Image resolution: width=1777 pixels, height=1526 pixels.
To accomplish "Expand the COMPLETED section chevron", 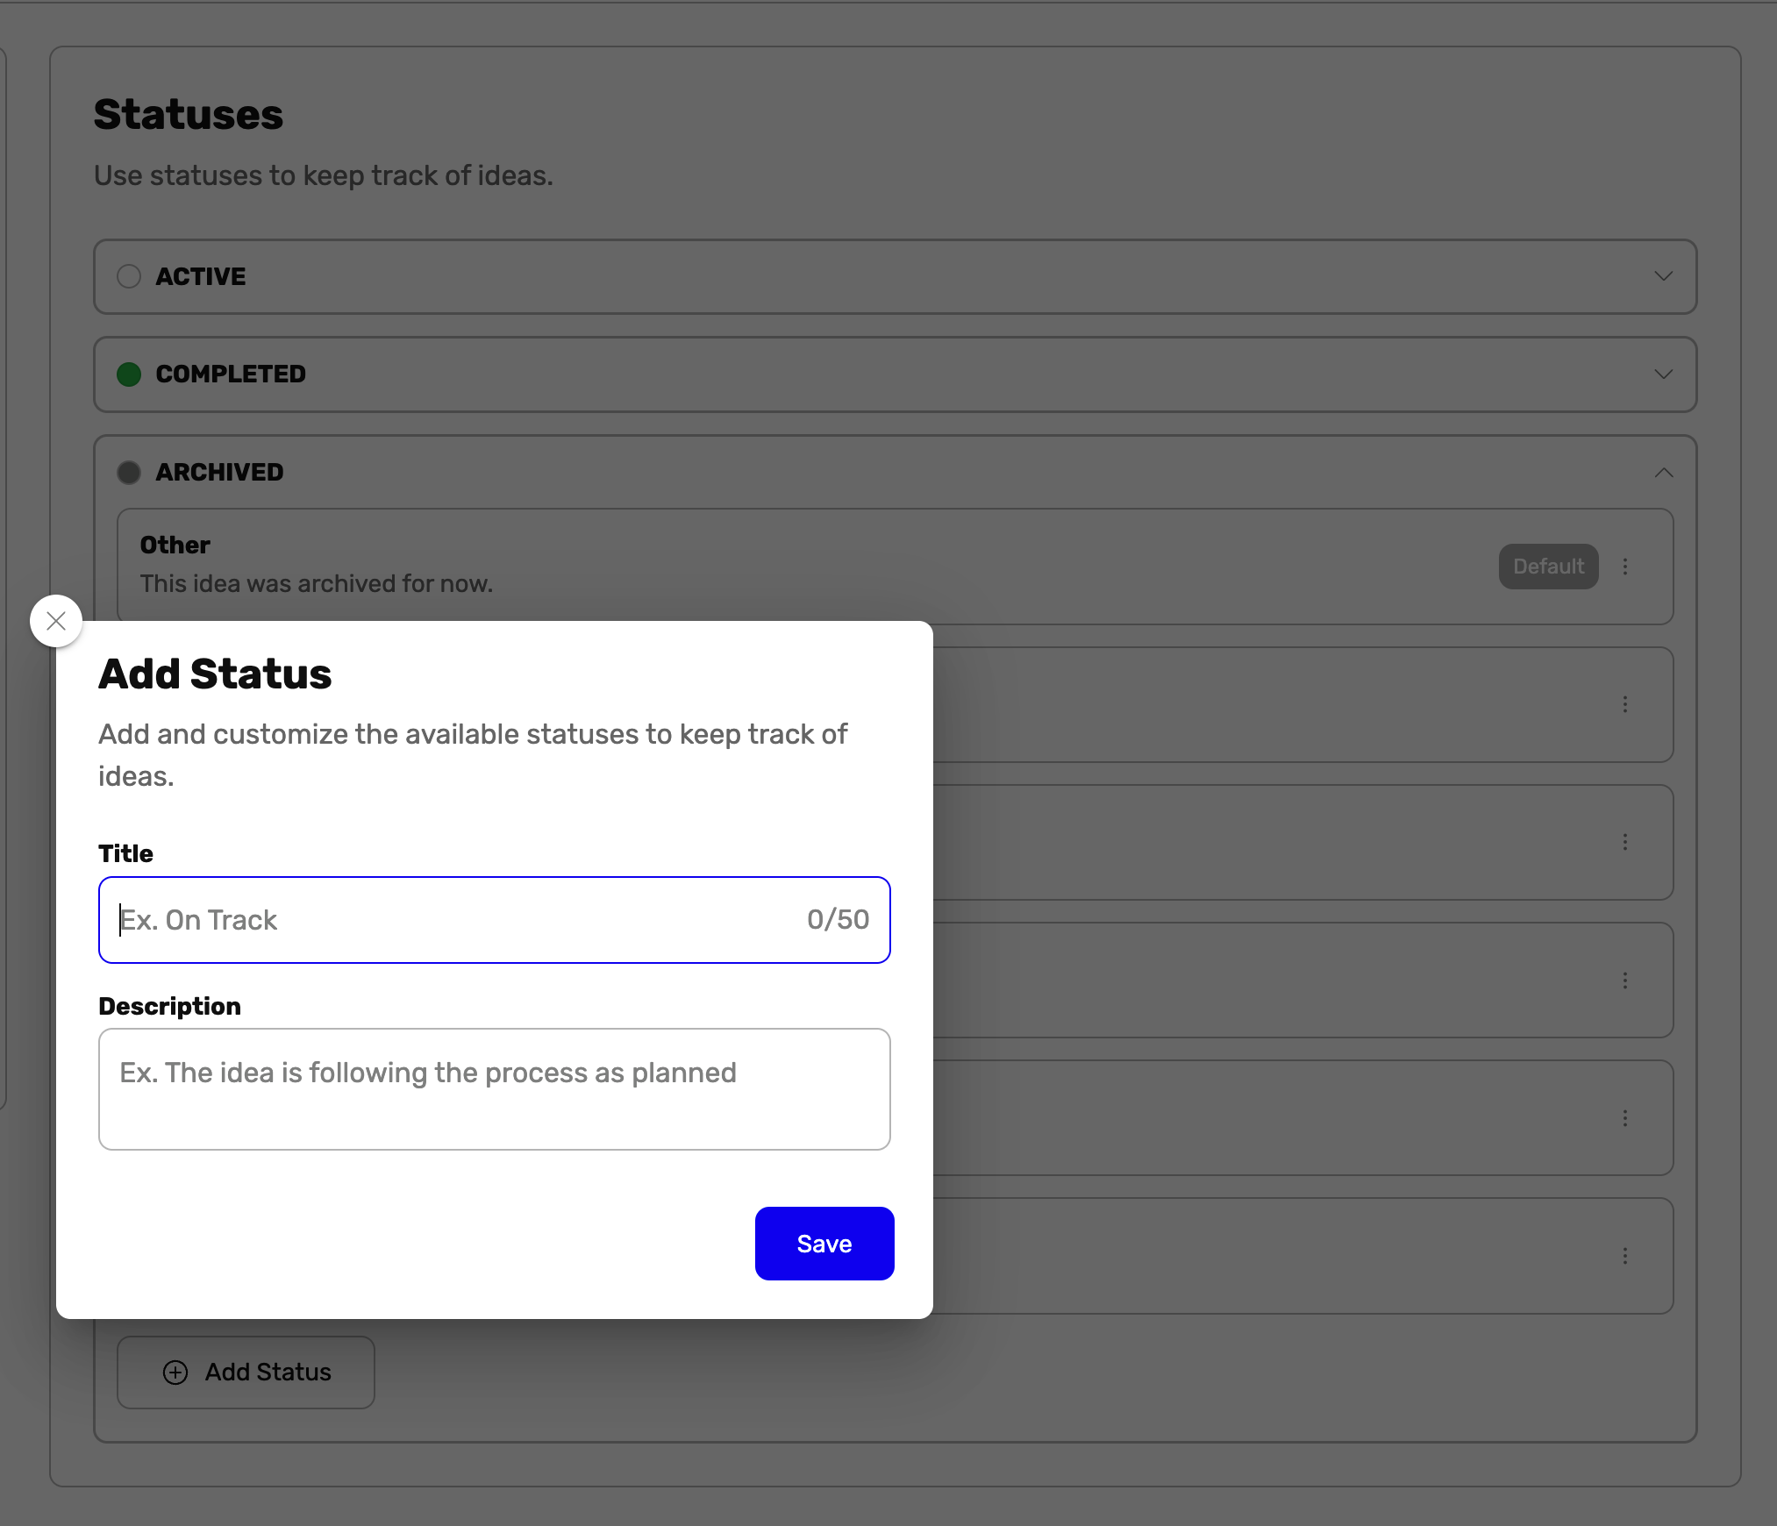I will pyautogui.click(x=1663, y=374).
